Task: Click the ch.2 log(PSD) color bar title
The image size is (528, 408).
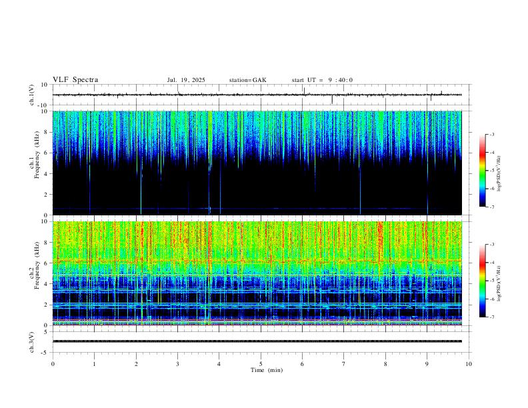Action: [x=499, y=283]
